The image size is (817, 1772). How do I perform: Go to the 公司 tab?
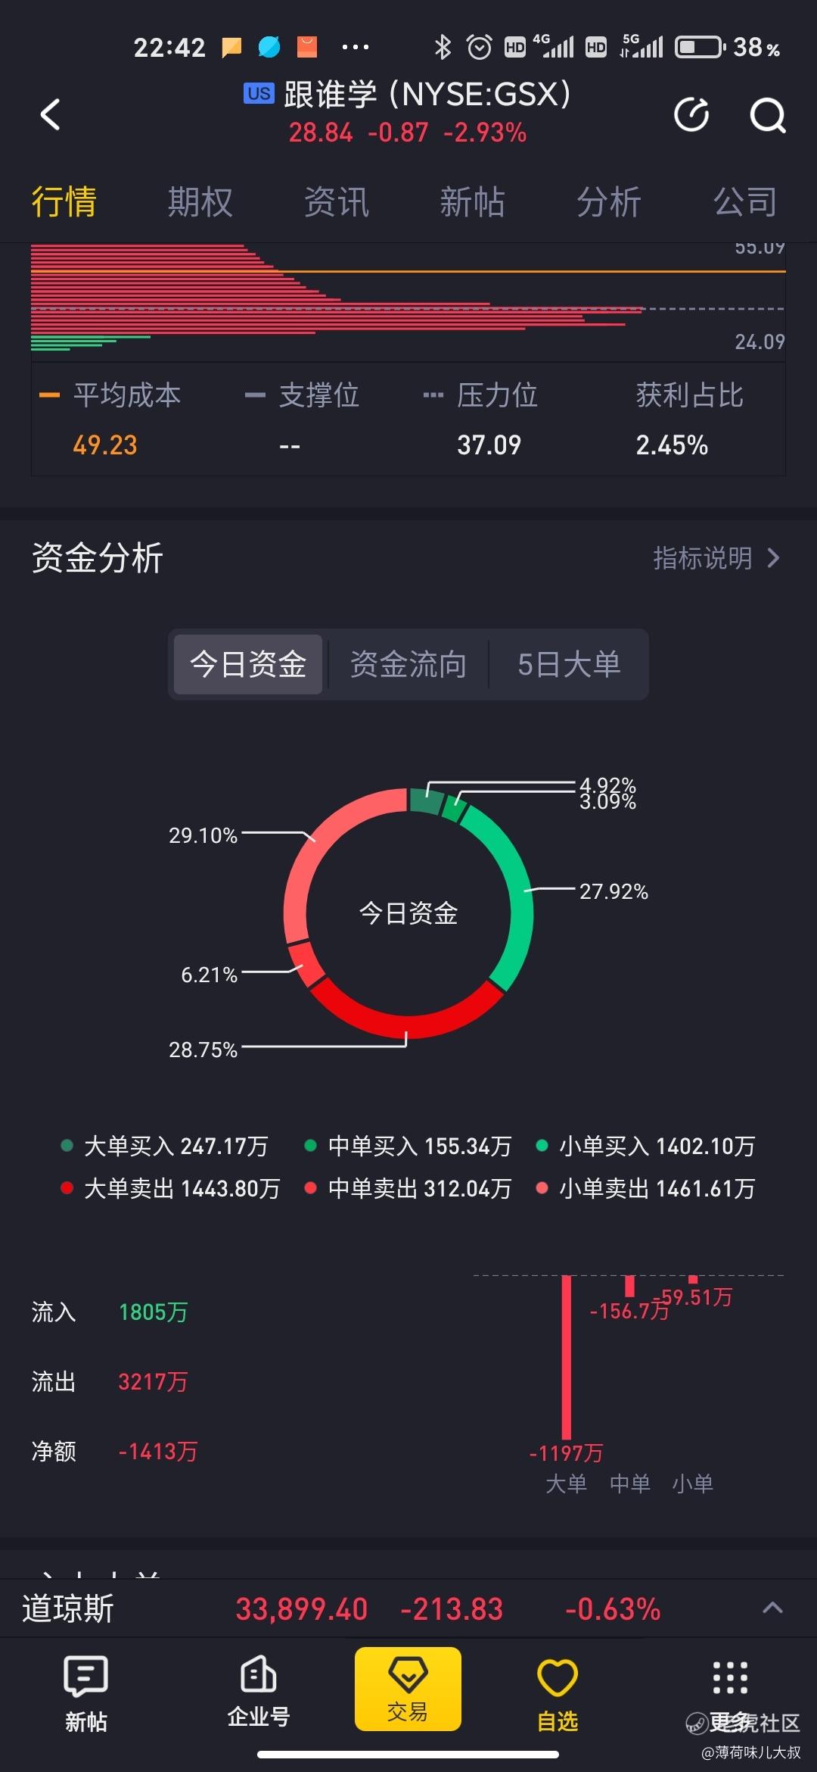click(745, 202)
